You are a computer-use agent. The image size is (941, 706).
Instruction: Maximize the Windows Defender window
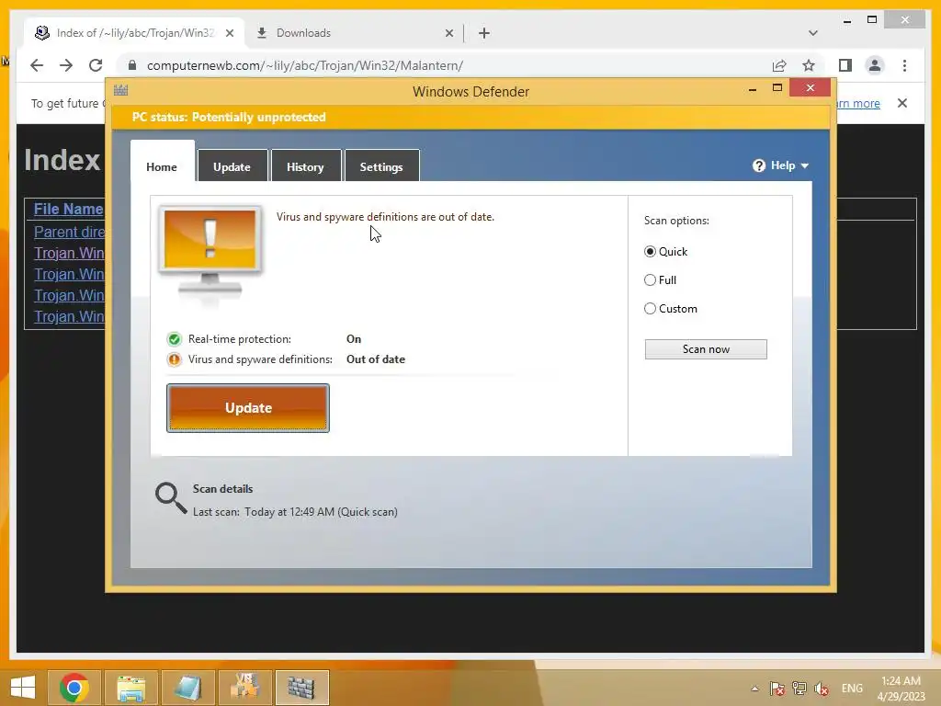coord(777,88)
